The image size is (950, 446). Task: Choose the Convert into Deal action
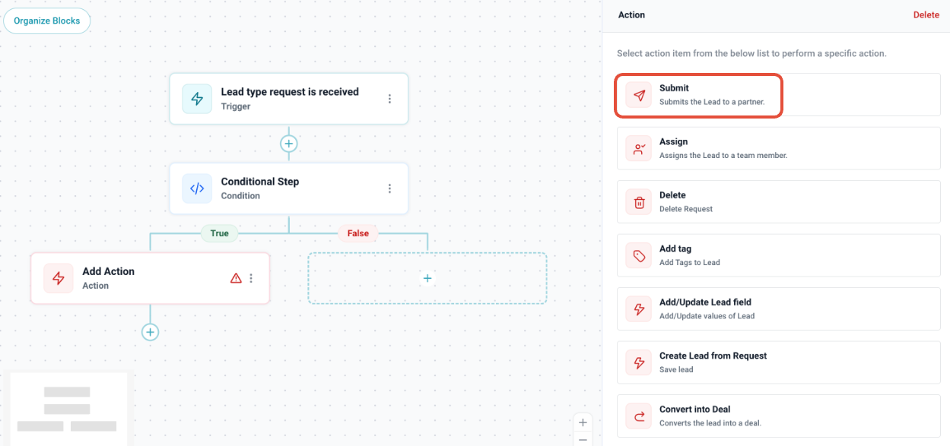click(778, 416)
